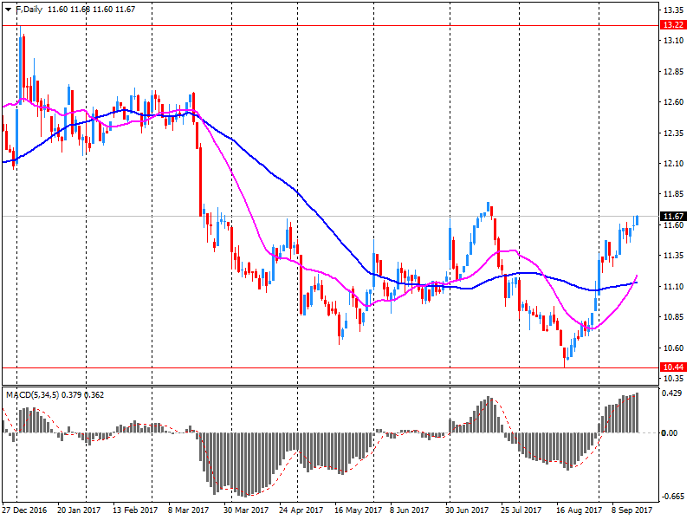Click the 11.10 price scale value
This screenshot has width=693, height=520.
pos(673,287)
